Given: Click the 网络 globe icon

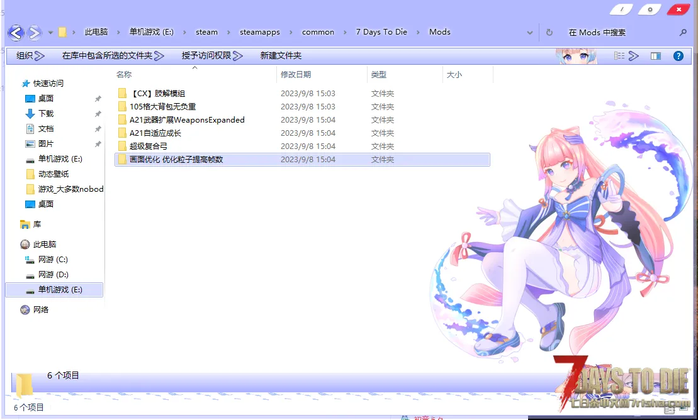Looking at the screenshot, I should pyautogui.click(x=25, y=310).
